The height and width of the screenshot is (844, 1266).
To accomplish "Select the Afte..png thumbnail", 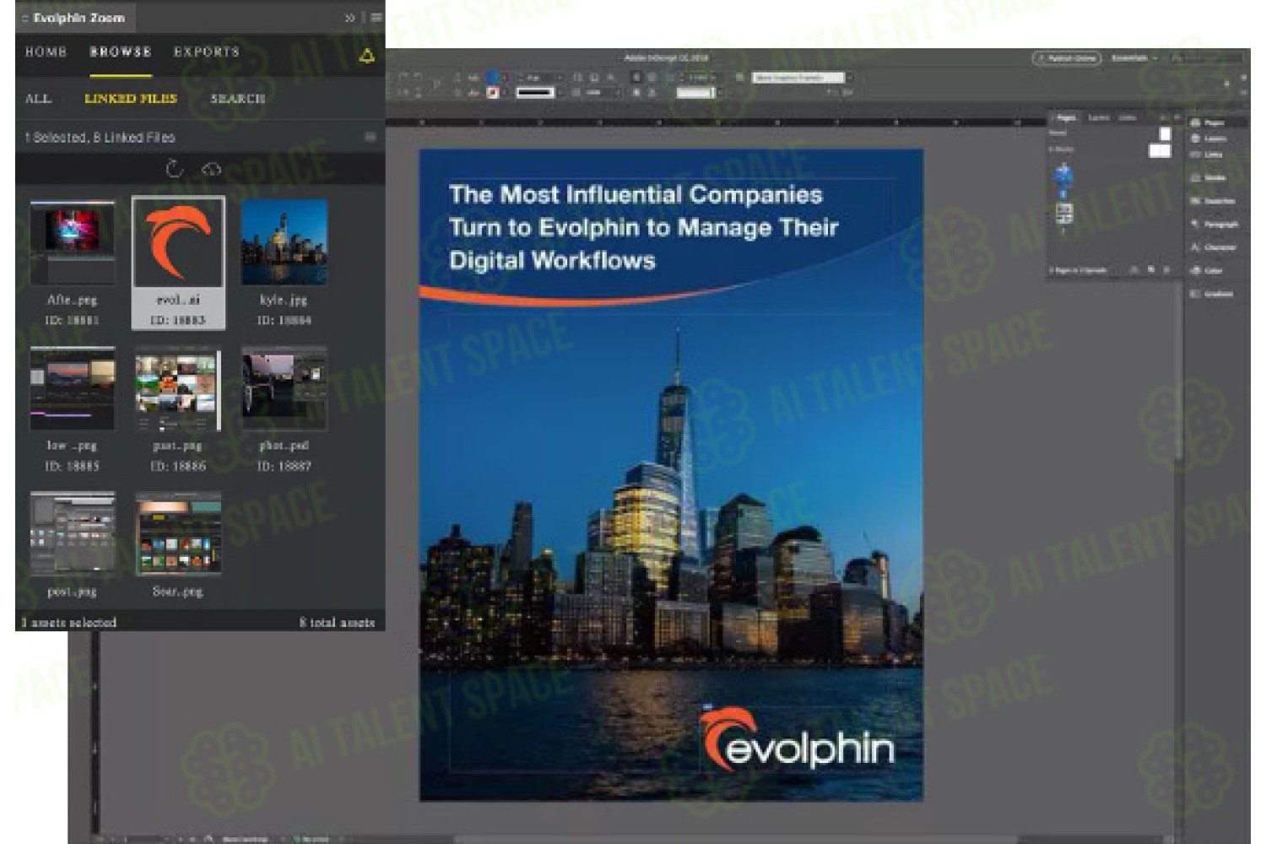I will coord(72,241).
